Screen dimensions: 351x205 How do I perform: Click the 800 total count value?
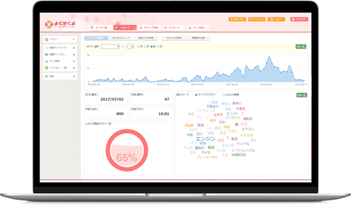click(120, 114)
